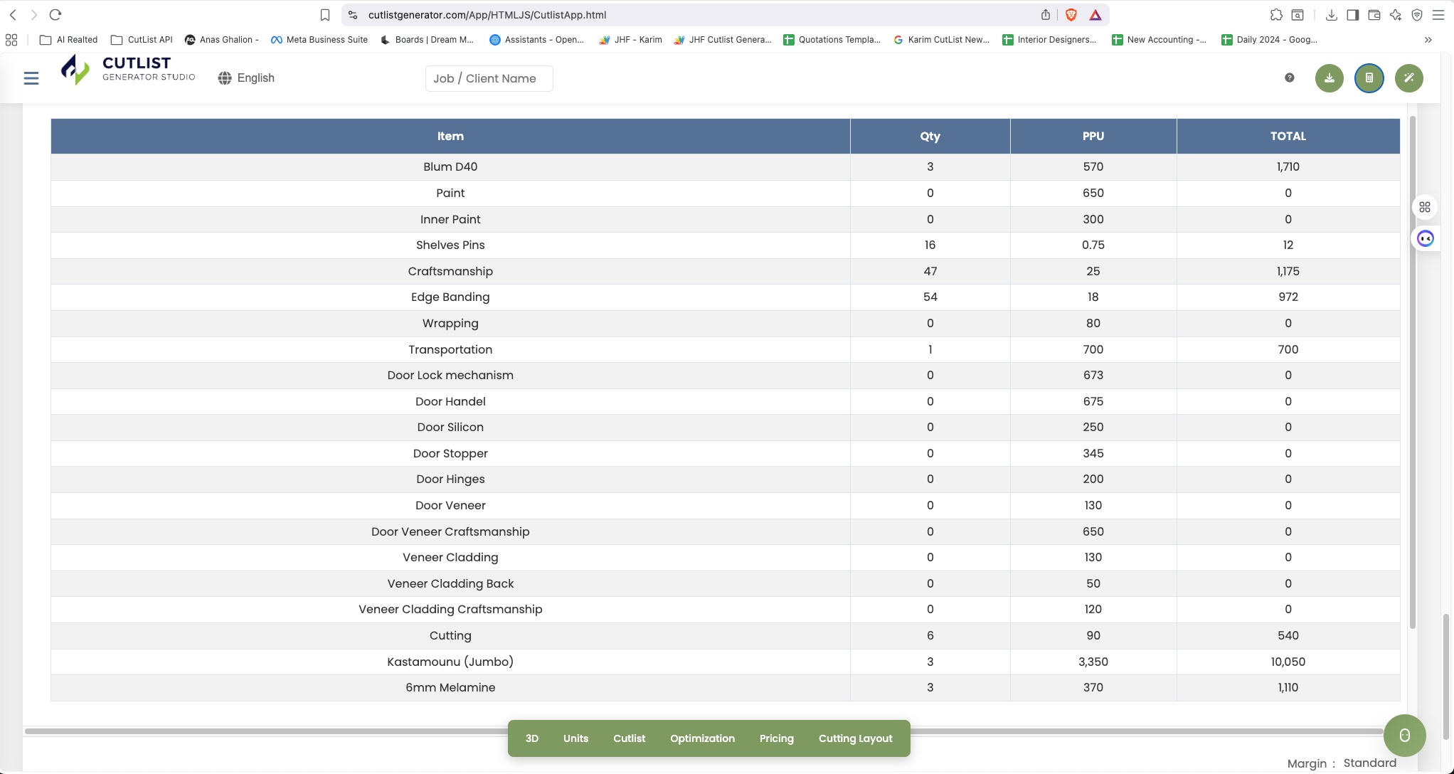Click the page reload icon
This screenshot has height=774, width=1454.
point(55,14)
